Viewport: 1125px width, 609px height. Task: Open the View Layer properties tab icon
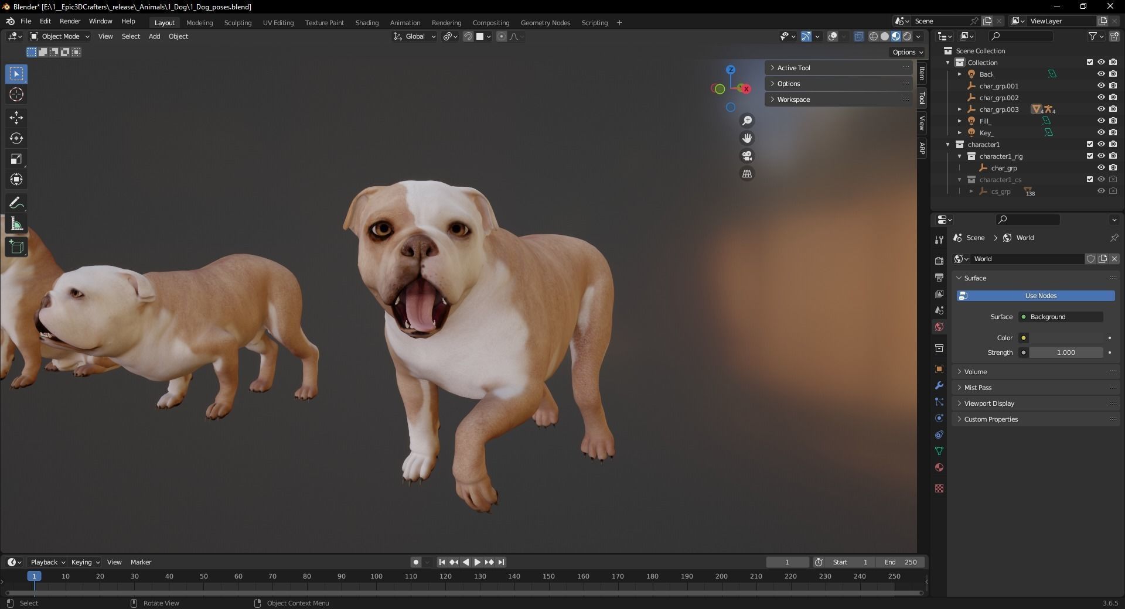pyautogui.click(x=939, y=293)
